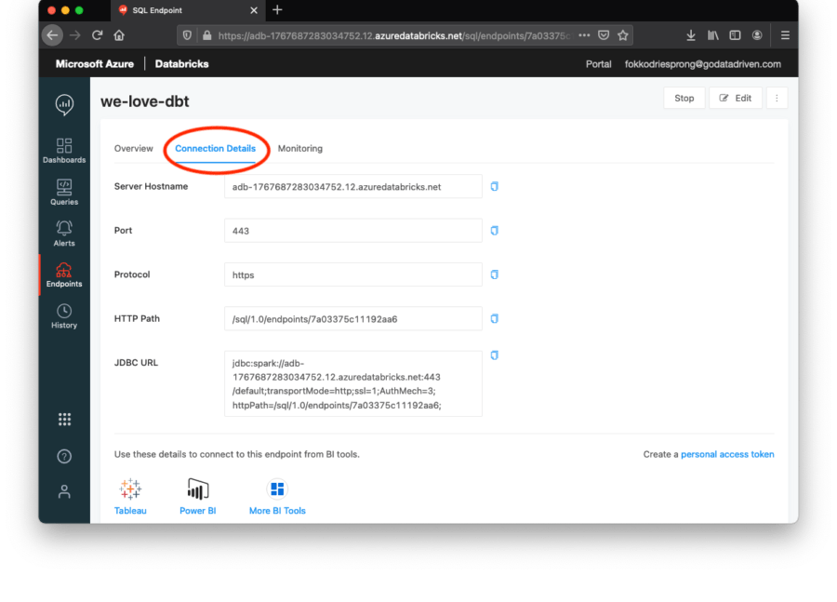
Task: Close the SQL Endpoint browser tab
Action: pos(254,10)
